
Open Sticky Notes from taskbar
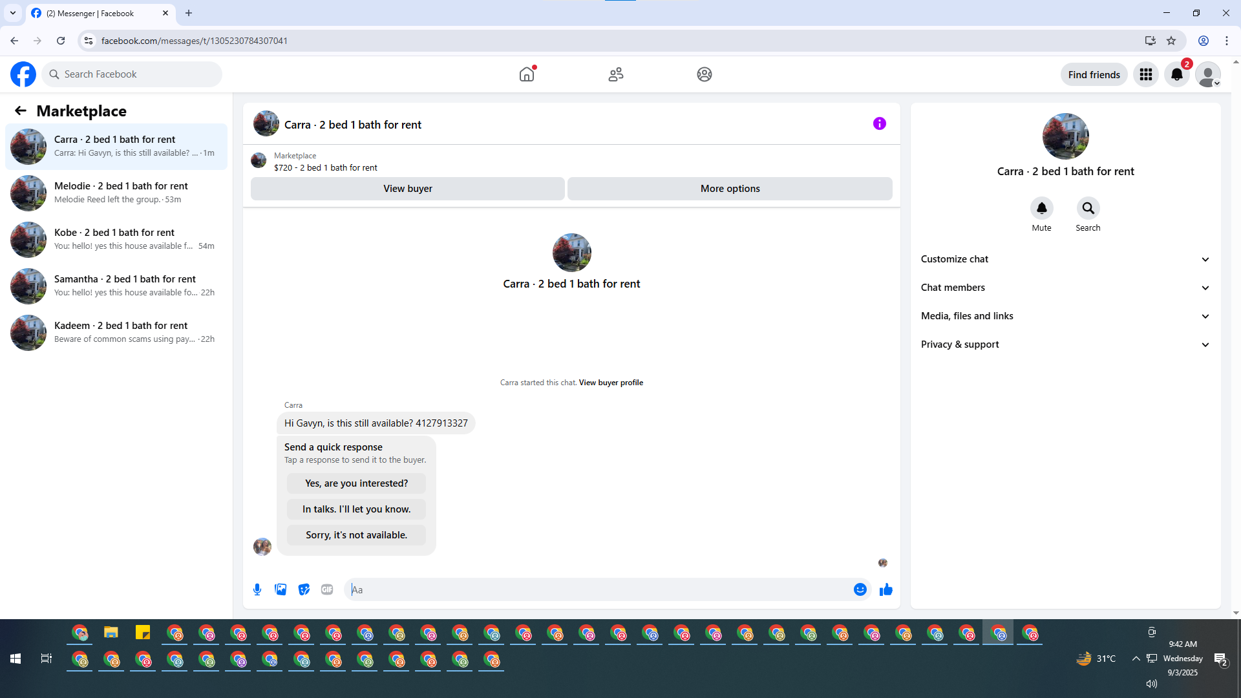(x=143, y=633)
